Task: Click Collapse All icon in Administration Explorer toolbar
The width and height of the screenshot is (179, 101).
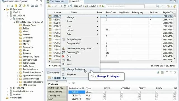Action: 8,6
